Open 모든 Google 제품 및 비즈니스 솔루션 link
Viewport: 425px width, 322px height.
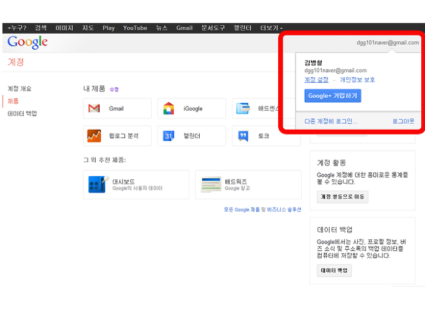click(x=263, y=210)
